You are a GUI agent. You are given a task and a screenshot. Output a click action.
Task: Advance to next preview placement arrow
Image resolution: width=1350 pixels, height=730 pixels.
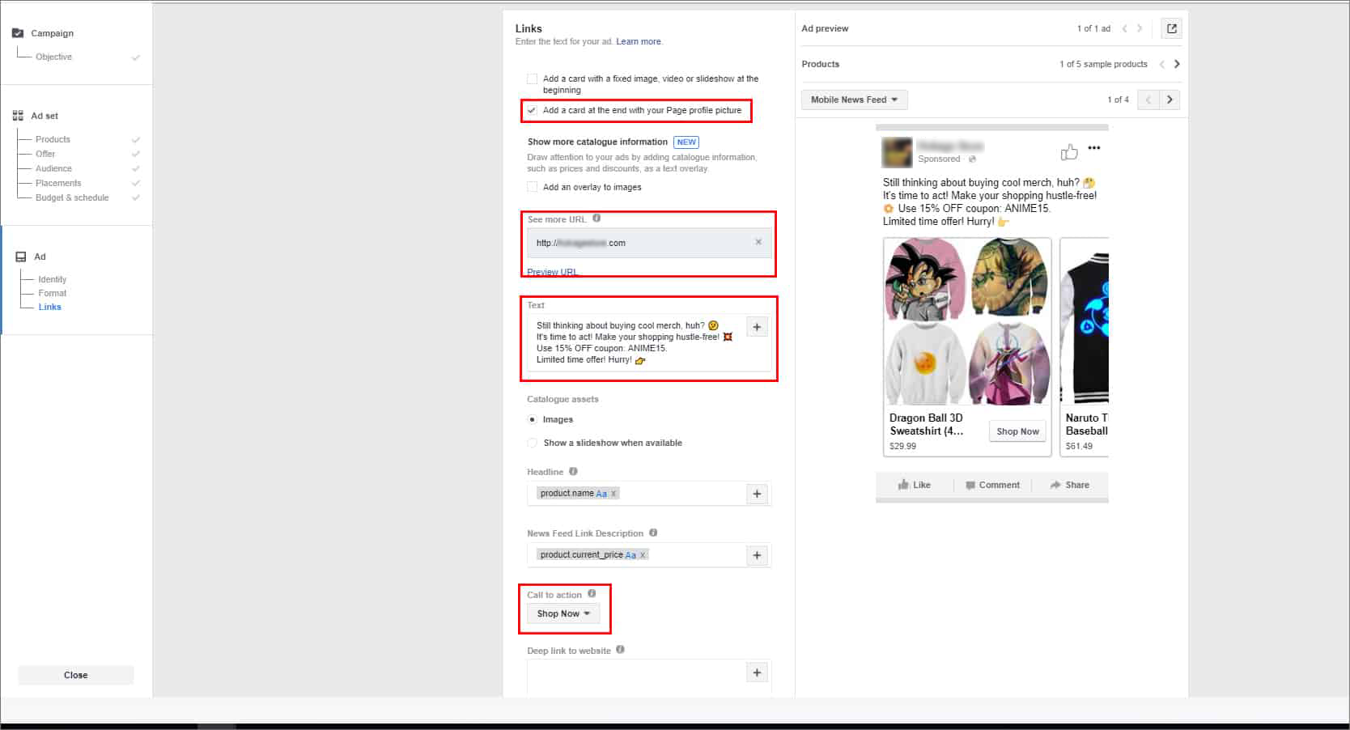tap(1170, 100)
